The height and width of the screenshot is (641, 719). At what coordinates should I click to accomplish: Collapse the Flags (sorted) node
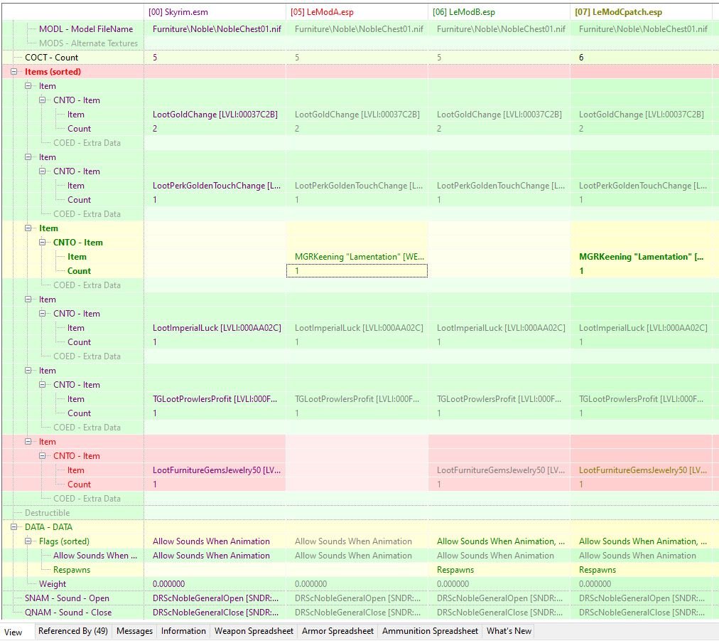click(x=28, y=541)
